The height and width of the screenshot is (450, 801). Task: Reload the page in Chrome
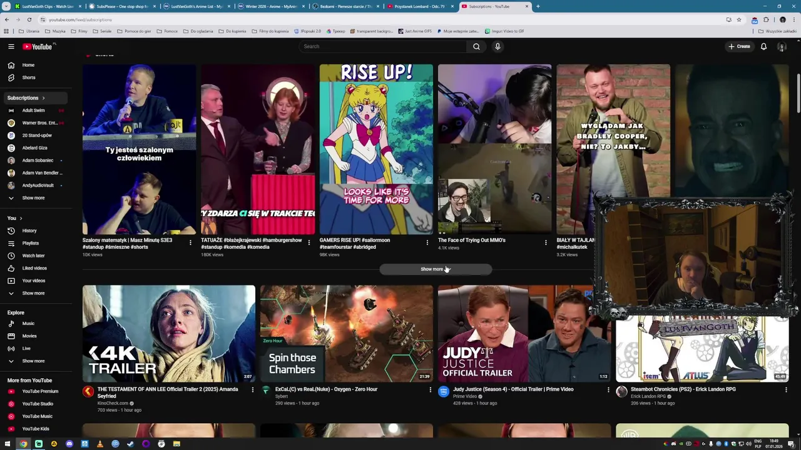[29, 19]
